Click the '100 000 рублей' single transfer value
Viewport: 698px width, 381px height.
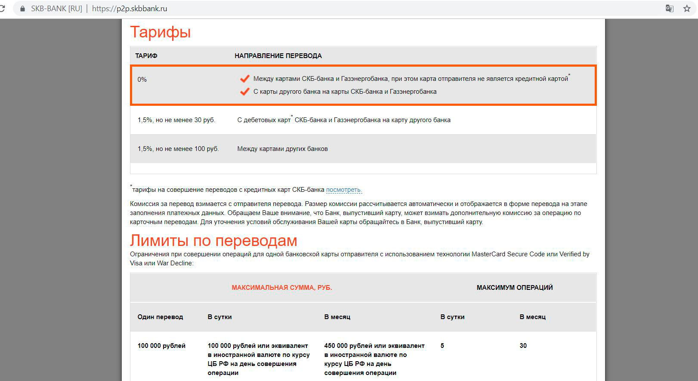coord(161,346)
